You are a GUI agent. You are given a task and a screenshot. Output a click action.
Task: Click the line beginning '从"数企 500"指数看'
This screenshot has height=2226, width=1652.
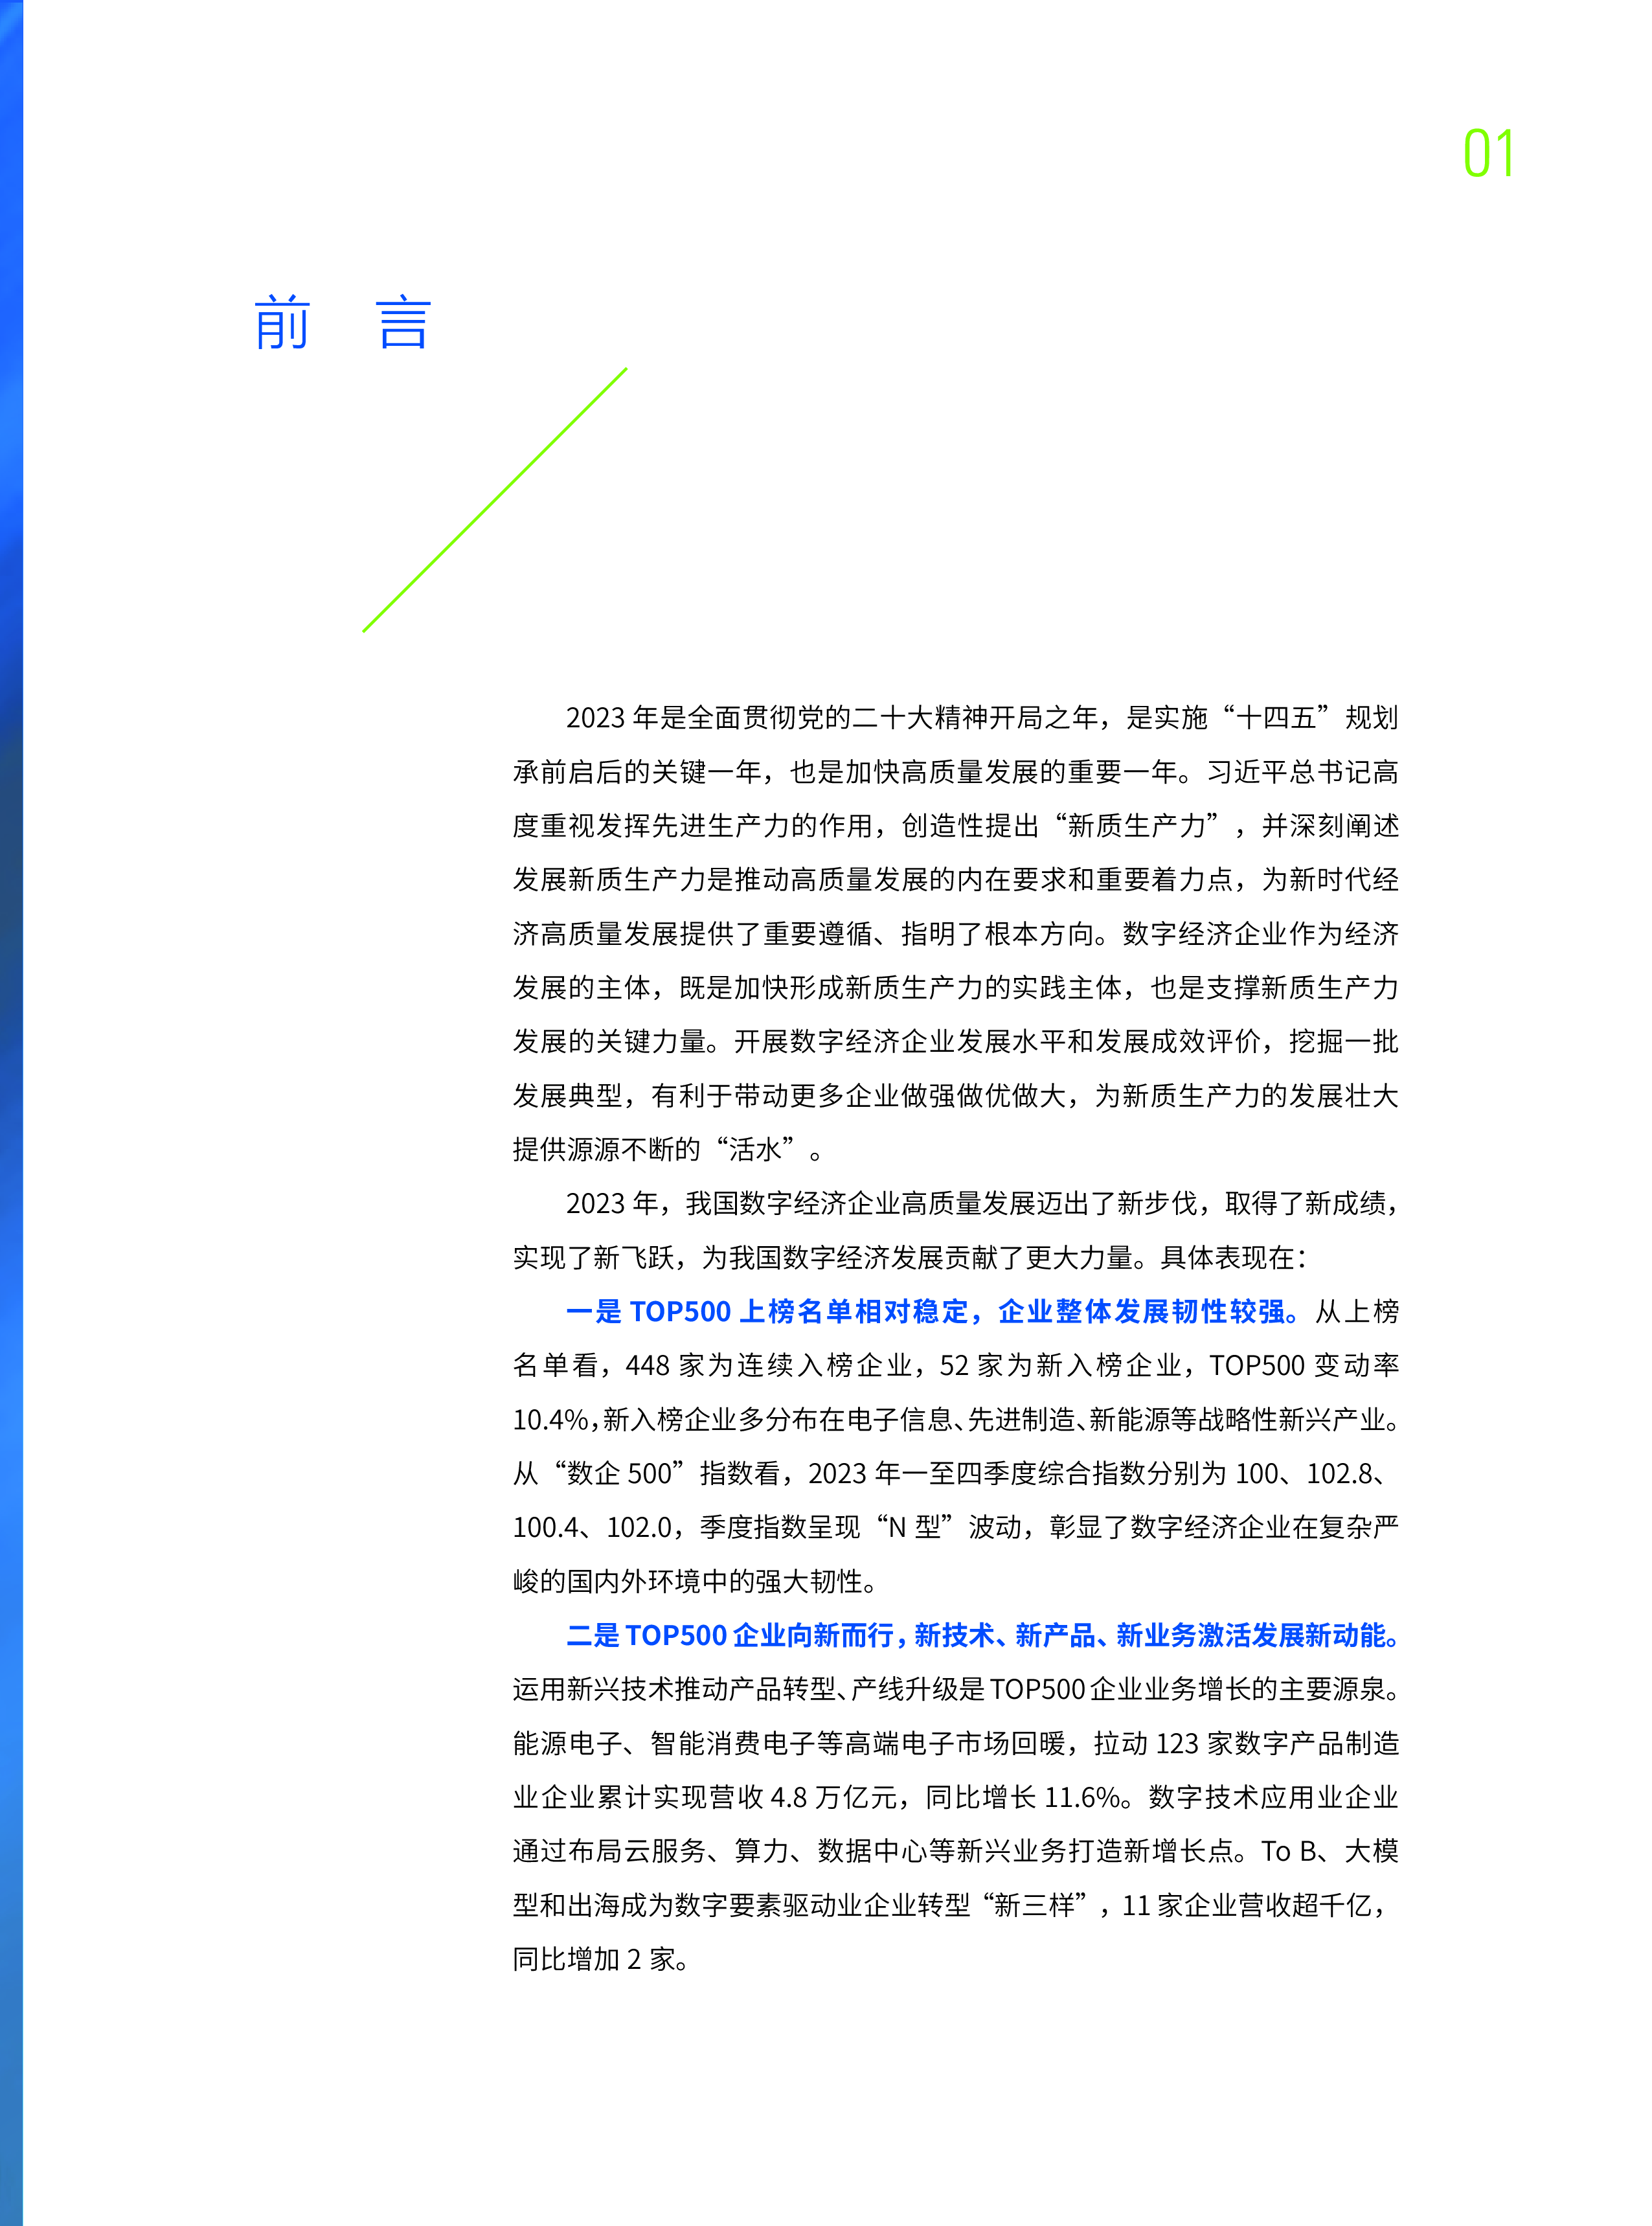[x=950, y=1473]
